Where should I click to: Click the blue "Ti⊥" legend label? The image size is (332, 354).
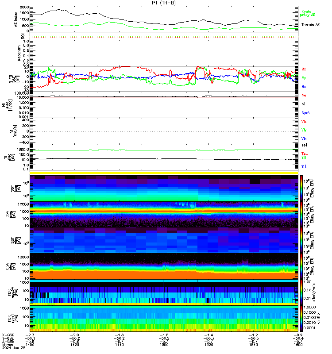click(304, 167)
